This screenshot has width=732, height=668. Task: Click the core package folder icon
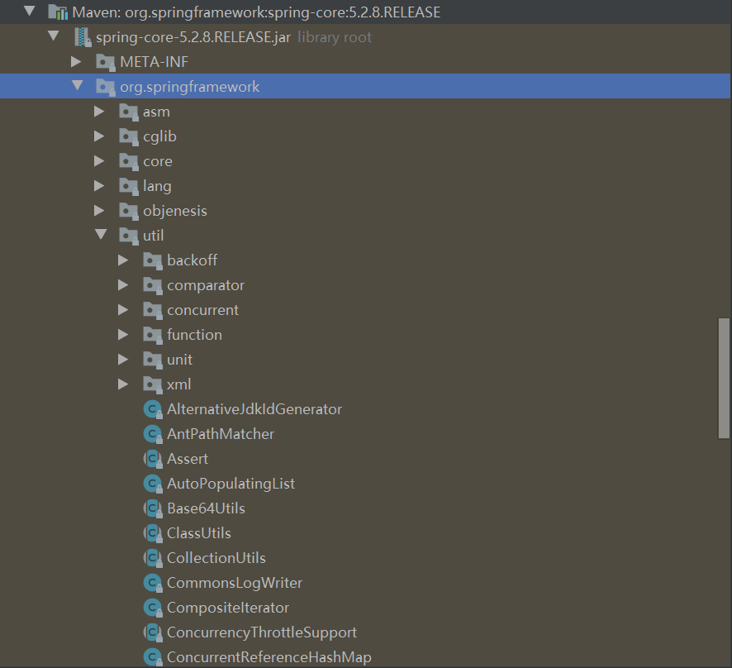[129, 162]
